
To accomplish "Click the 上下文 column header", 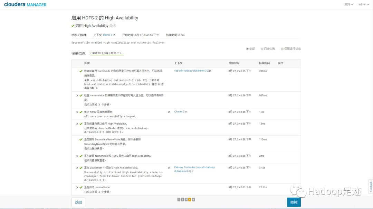I will pos(179,63).
